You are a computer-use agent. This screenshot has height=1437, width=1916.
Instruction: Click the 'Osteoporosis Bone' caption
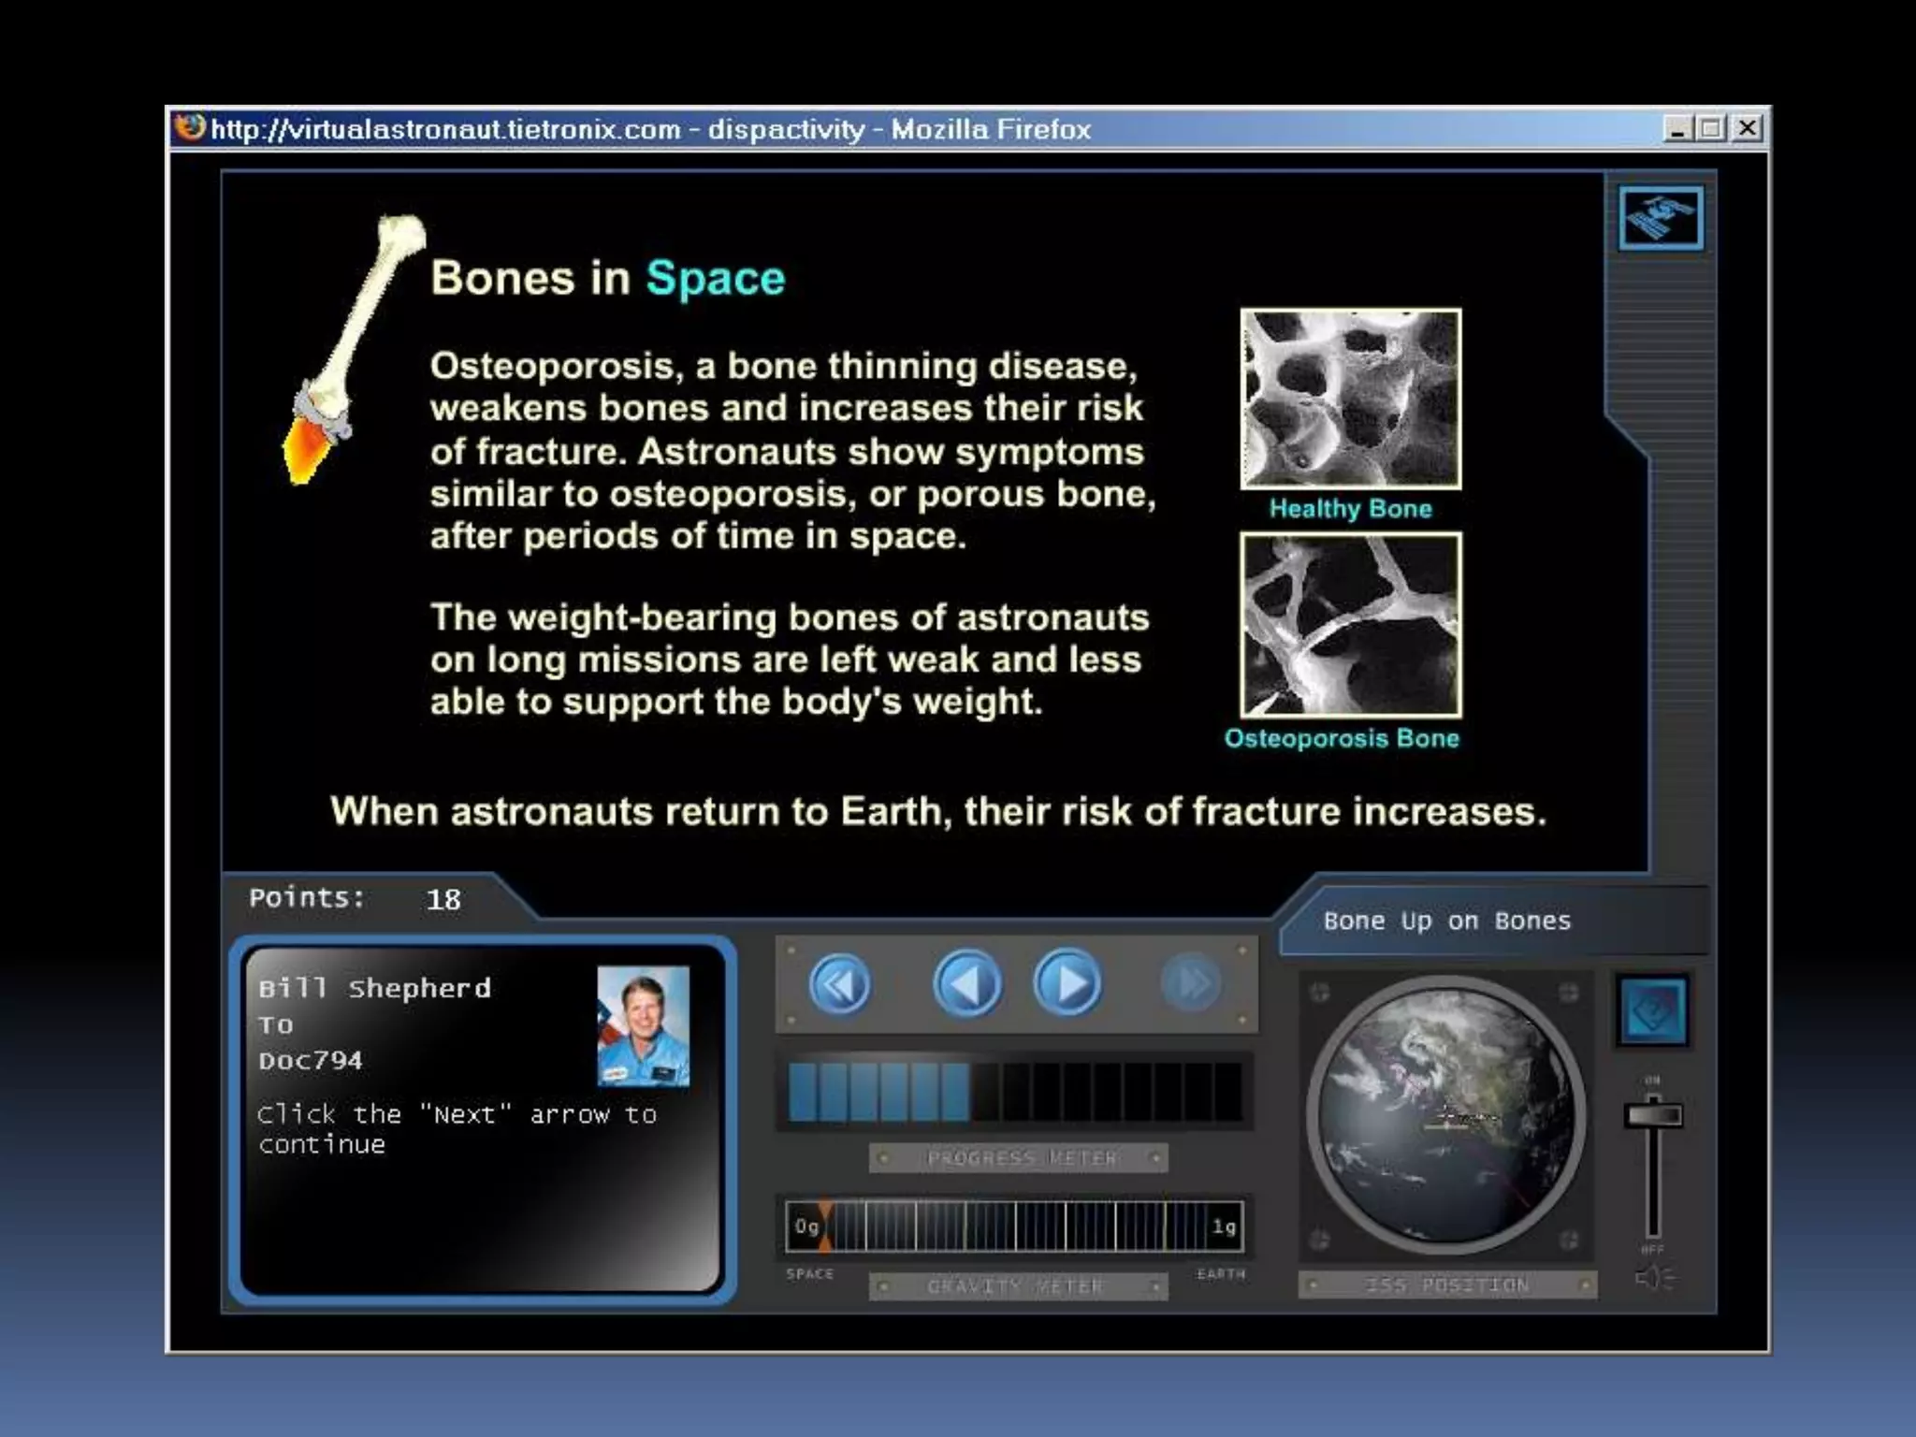[1342, 739]
